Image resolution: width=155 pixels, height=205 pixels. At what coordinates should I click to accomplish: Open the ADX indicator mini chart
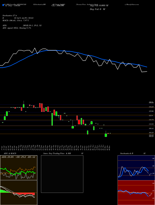19,168
